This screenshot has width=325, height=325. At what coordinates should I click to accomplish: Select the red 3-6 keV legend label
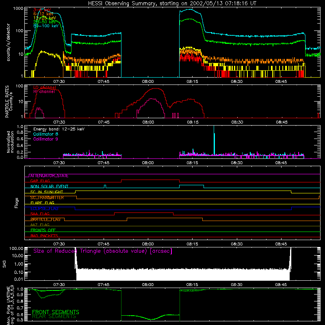point(42,10)
